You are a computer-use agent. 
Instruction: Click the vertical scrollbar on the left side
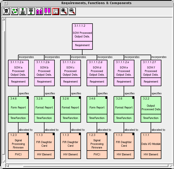coord(4,87)
